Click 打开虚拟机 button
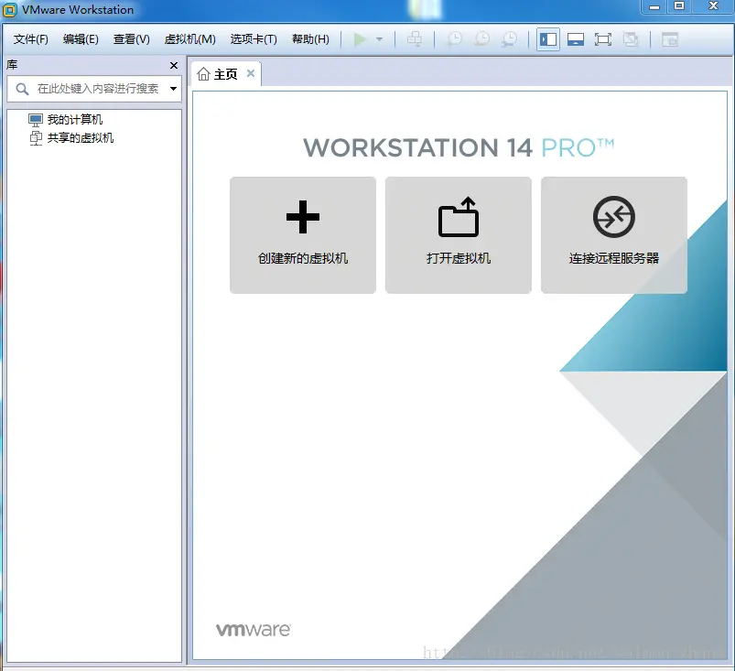735x671 pixels. tap(459, 235)
